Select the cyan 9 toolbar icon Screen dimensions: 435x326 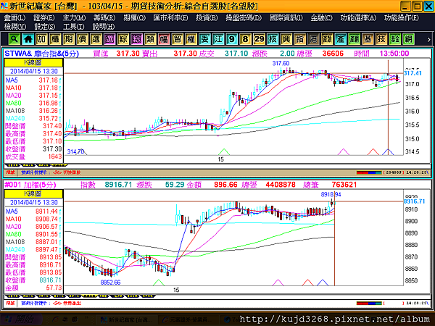(x=232, y=39)
